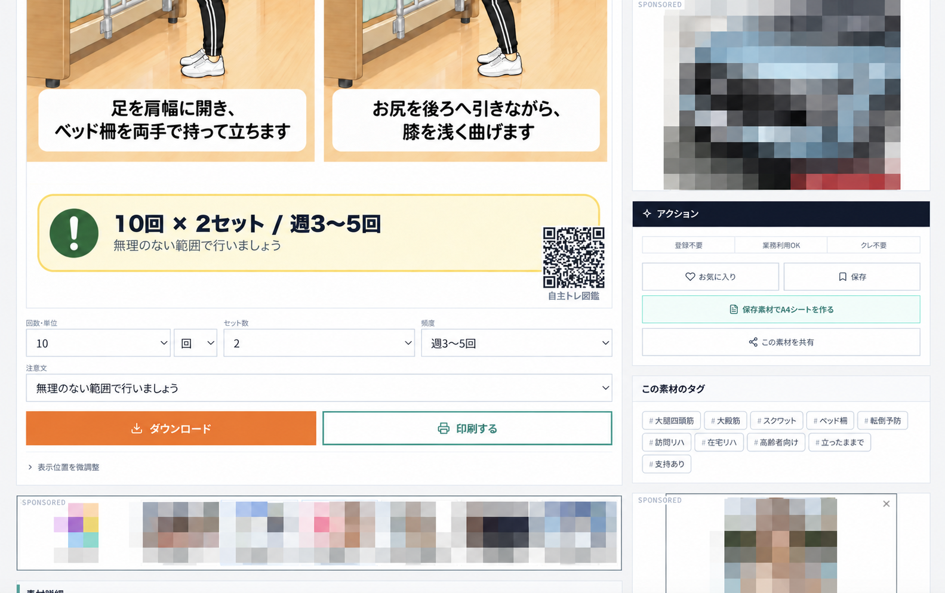The width and height of the screenshot is (945, 593).
Task: Select the #訪問リハ tag
Action: point(667,442)
